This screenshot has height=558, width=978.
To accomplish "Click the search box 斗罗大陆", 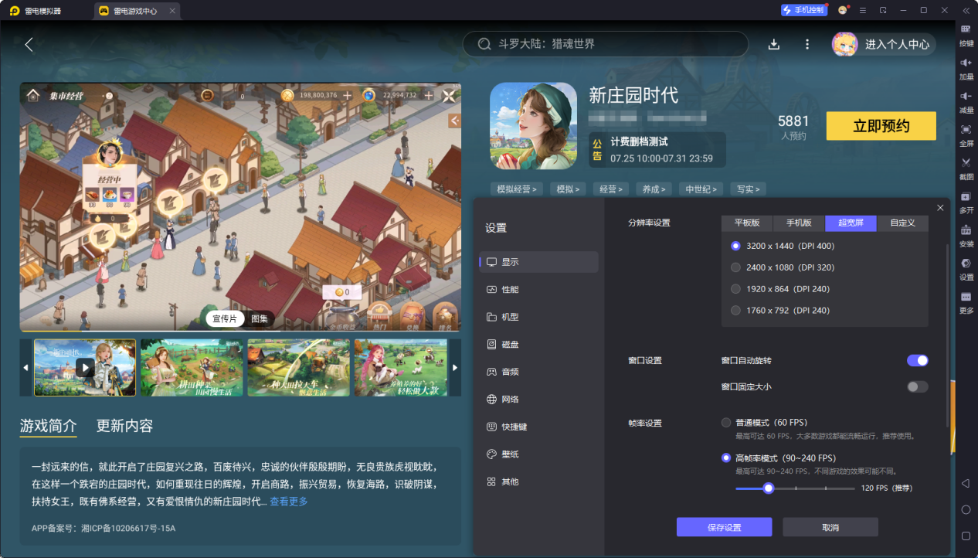I will click(x=606, y=44).
